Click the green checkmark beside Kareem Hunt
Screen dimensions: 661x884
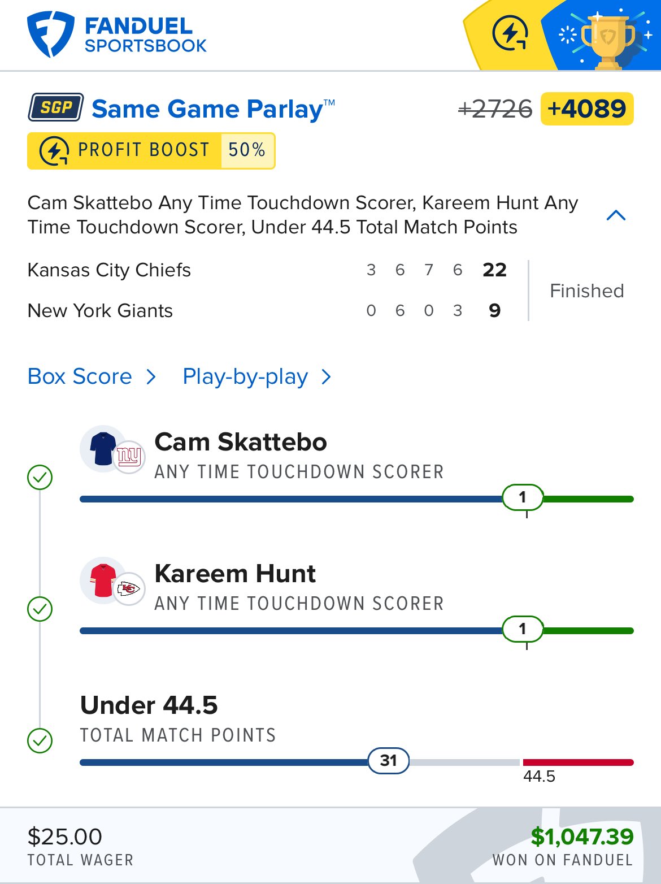point(40,609)
